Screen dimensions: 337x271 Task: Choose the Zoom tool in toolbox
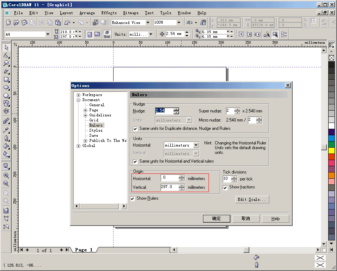coord(7,63)
